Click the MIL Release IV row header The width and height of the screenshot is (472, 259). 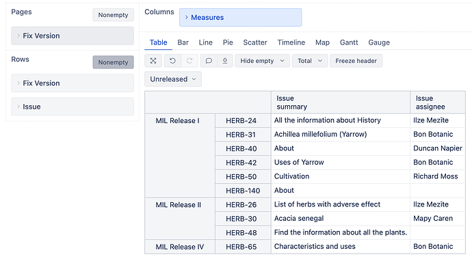tap(180, 247)
